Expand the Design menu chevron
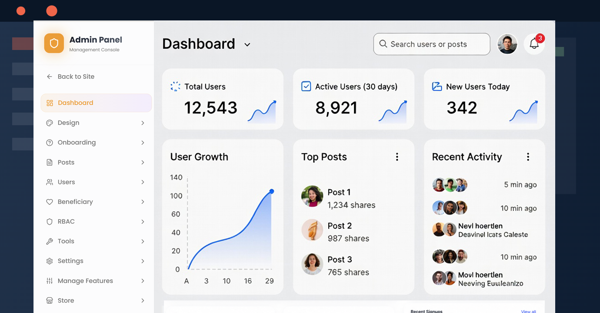This screenshot has height=313, width=600. (x=143, y=123)
